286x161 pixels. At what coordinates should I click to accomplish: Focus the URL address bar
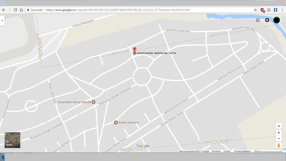tap(143, 10)
